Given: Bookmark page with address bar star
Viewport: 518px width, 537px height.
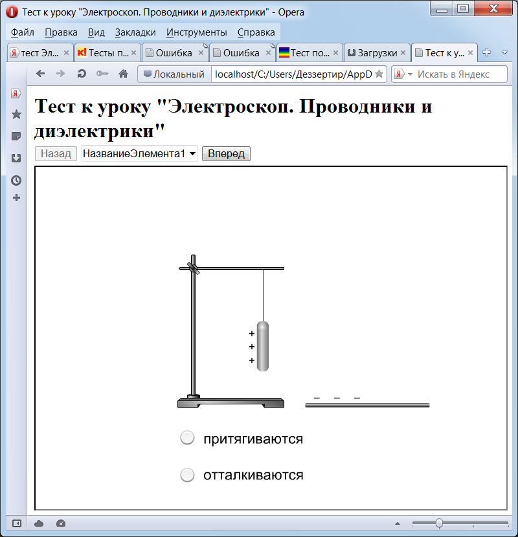Looking at the screenshot, I should (x=379, y=74).
